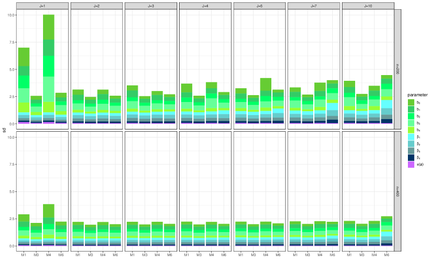
Task: Click the 2.5 tick label of the n=400 row
Action: coord(11,219)
